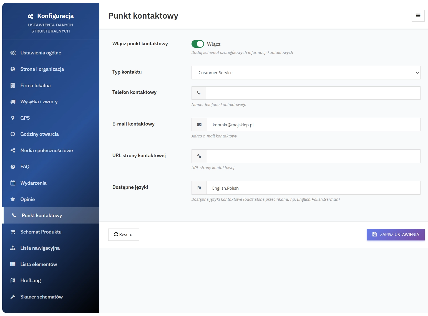Image resolution: width=428 pixels, height=316 pixels.
Task: Save with the ZAPISZ USTAWIENIA button
Action: coord(396,235)
